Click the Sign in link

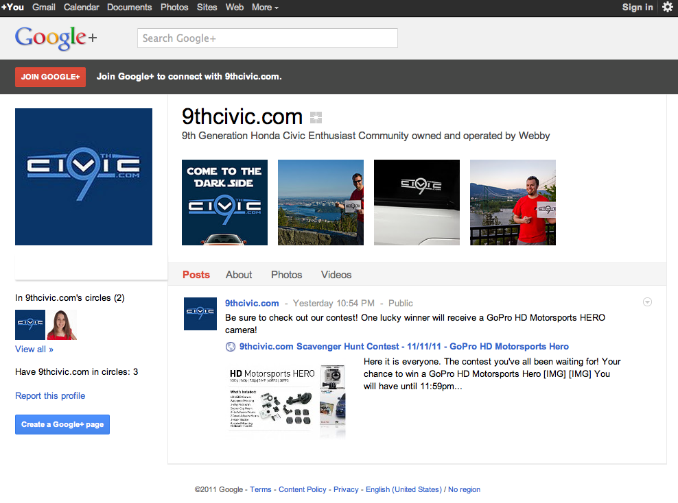pyautogui.click(x=638, y=8)
